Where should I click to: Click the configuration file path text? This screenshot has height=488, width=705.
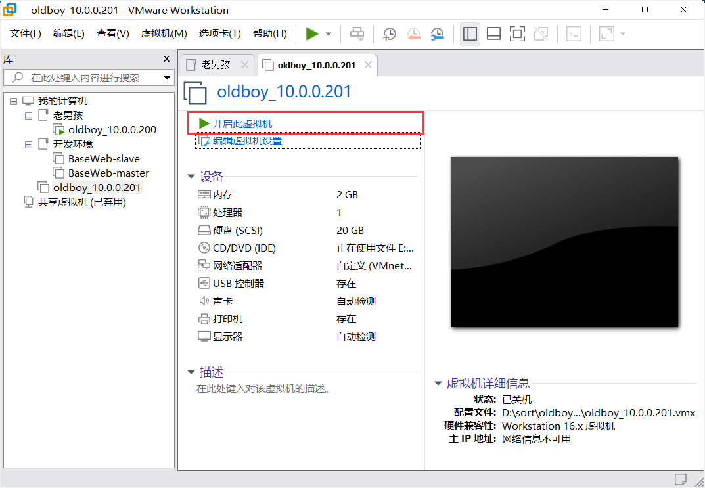599,412
